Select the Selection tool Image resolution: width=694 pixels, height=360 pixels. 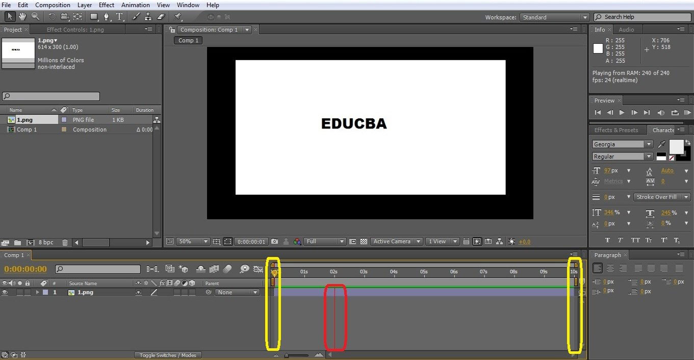pos(10,16)
